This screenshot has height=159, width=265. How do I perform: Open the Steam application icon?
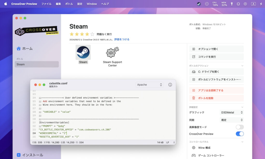[83, 52]
